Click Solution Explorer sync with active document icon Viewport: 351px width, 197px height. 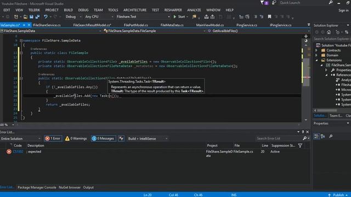347,32
